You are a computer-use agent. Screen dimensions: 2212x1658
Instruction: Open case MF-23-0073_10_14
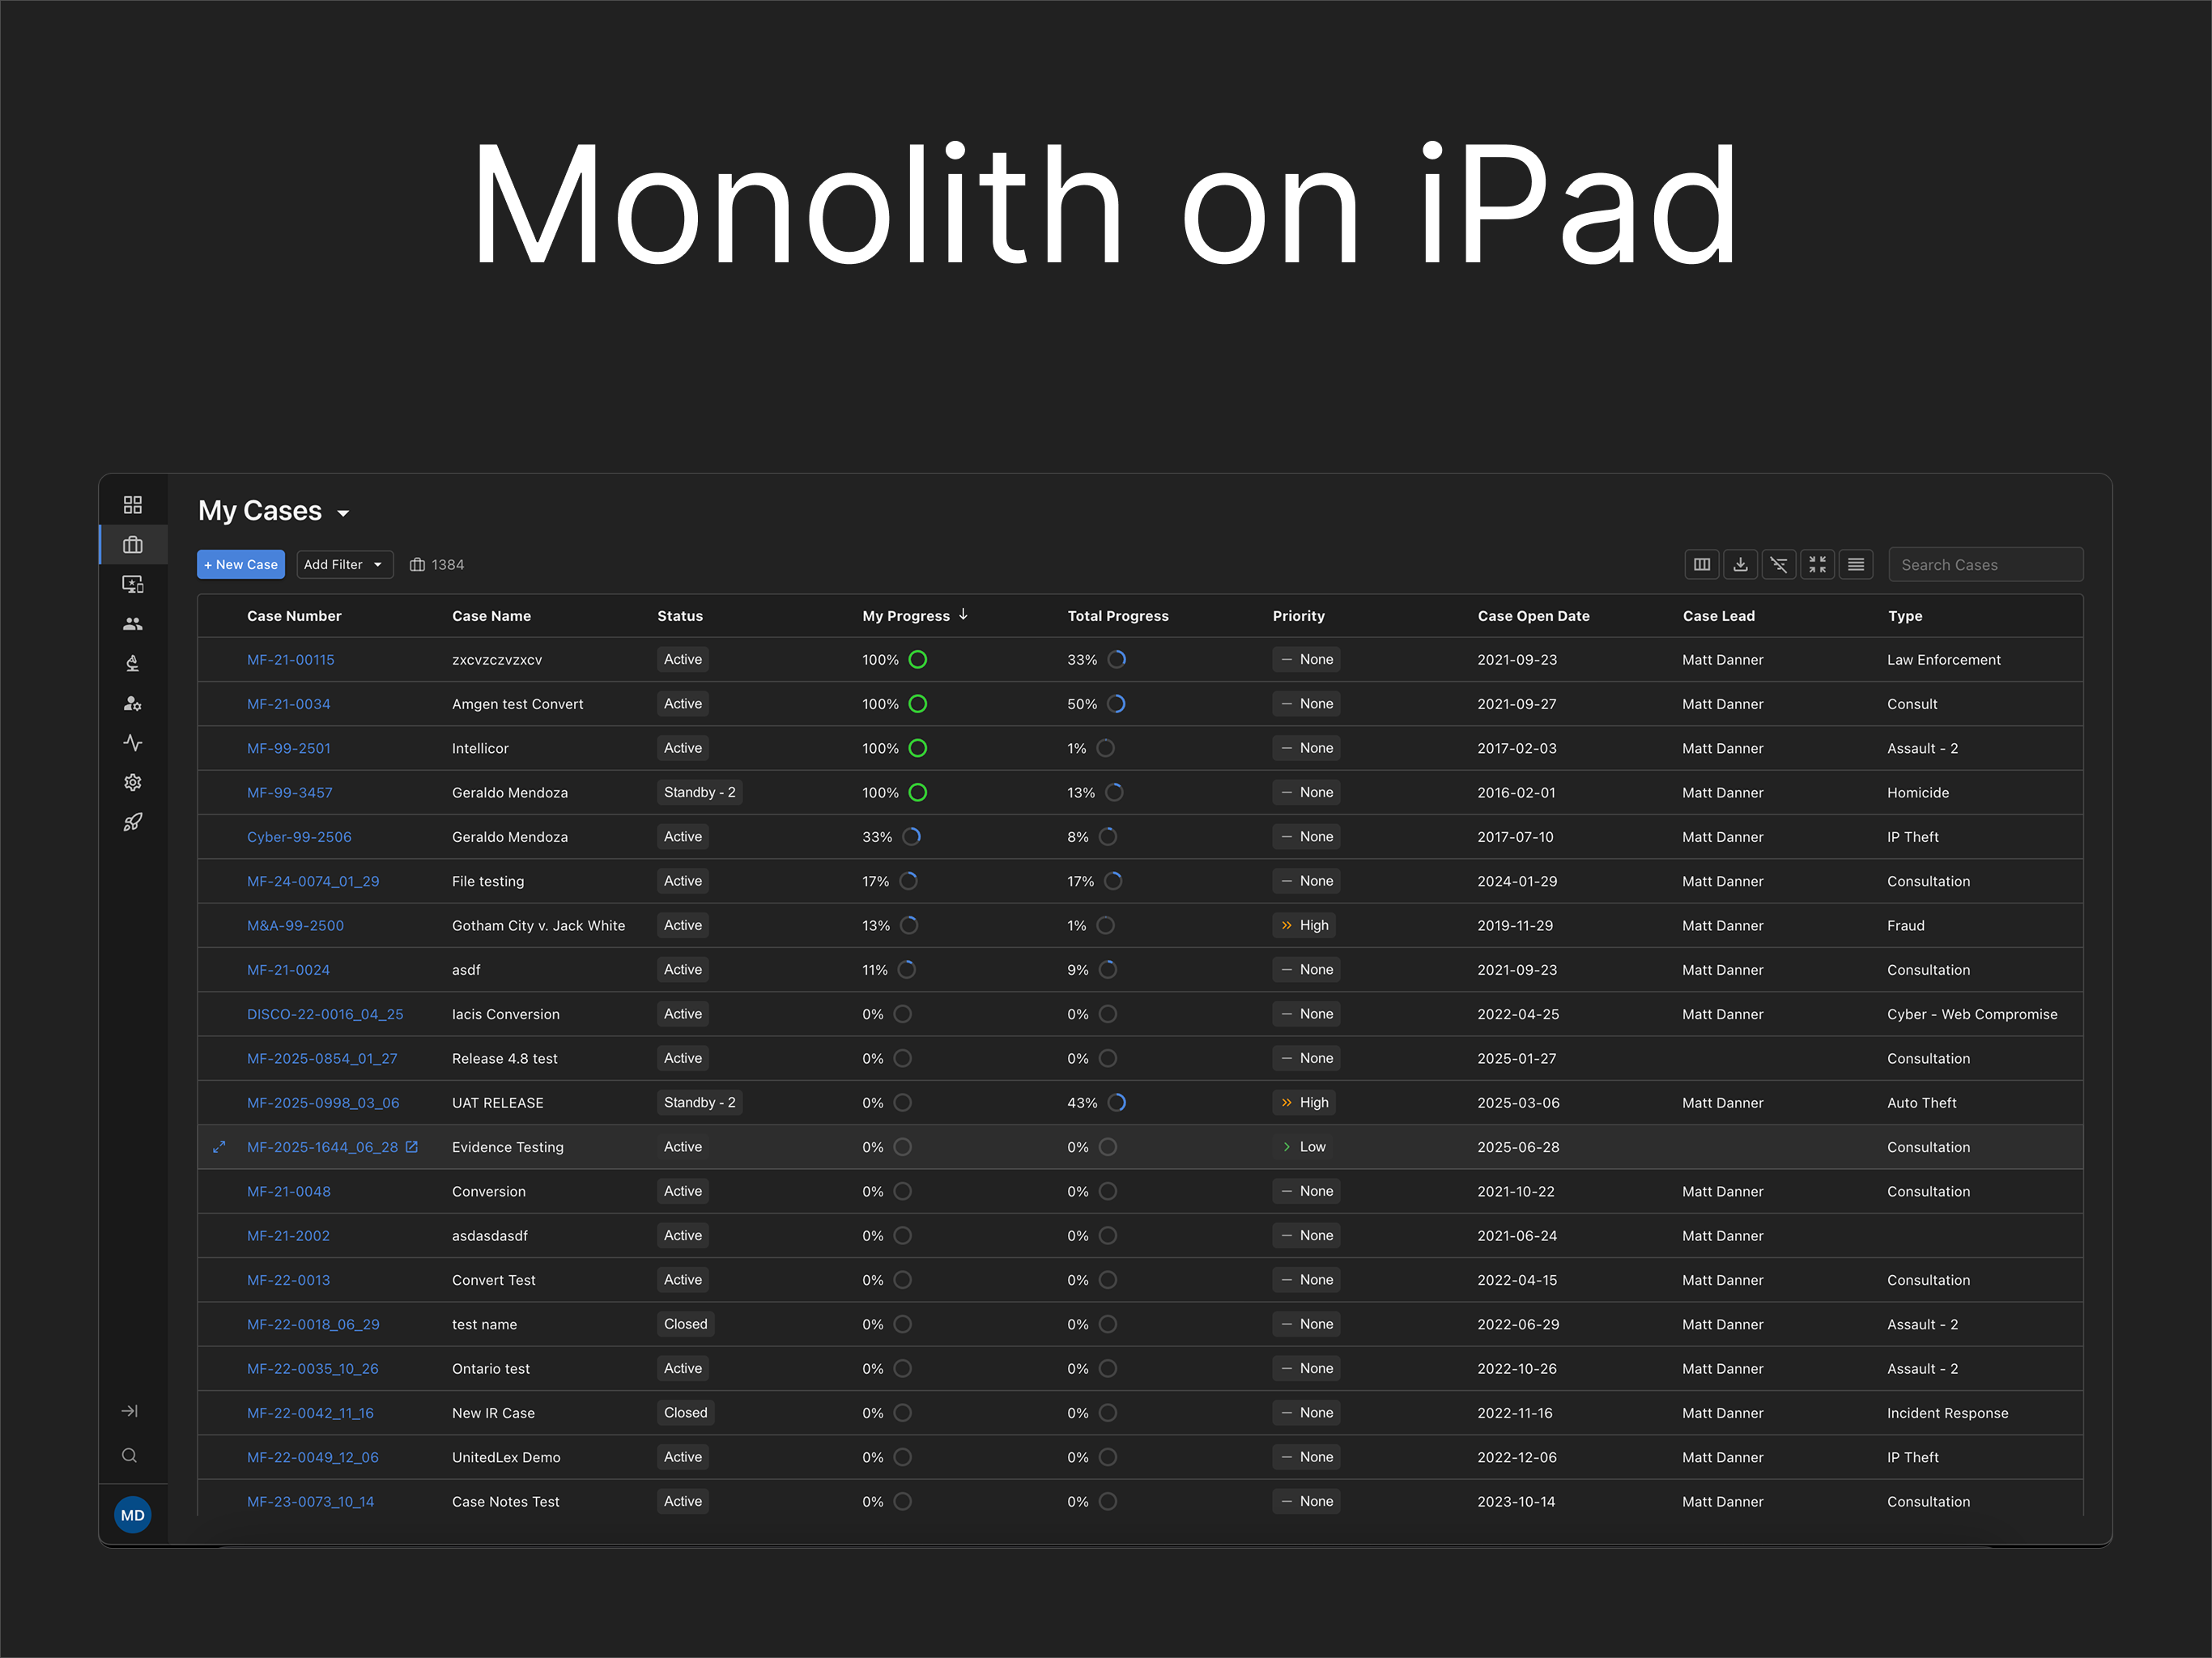click(310, 1502)
